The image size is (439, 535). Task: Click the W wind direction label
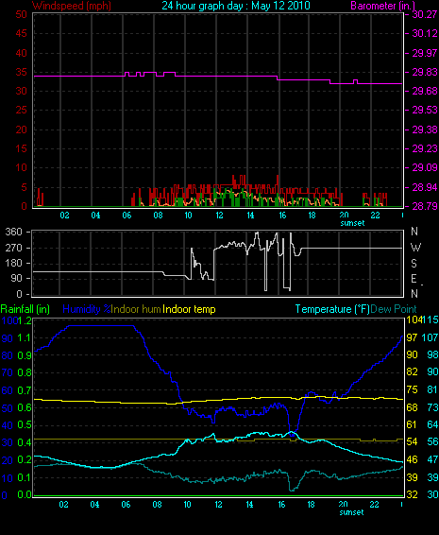click(415, 247)
